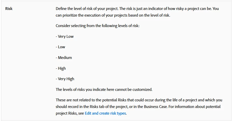This screenshot has height=121, width=232.
Task: Click the line starting should record in
Action: coord(138,107)
